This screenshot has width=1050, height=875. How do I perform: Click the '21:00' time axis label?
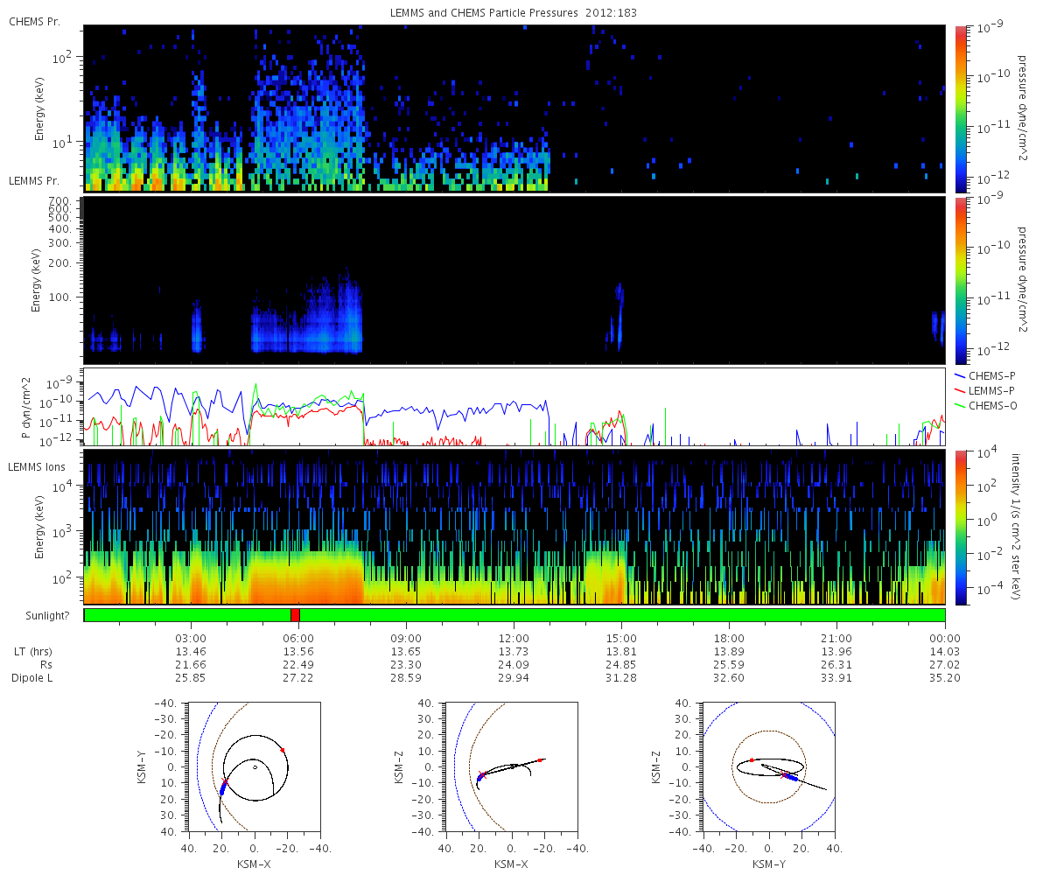coord(837,639)
